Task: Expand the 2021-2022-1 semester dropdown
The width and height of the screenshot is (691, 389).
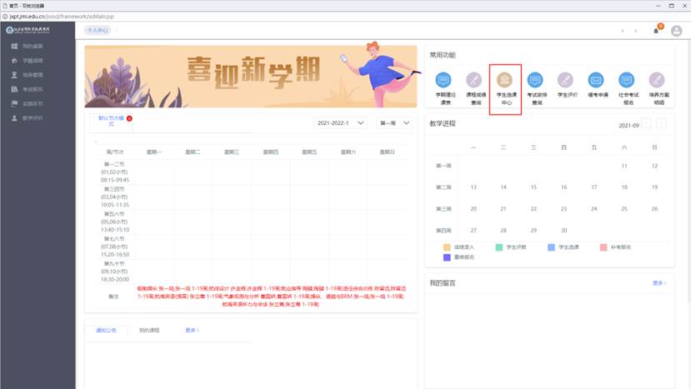Action: [341, 123]
